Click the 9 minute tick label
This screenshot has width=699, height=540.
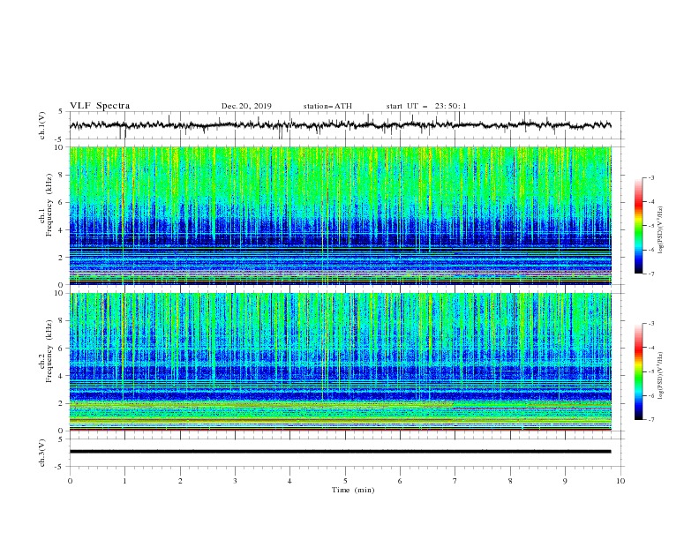[565, 481]
